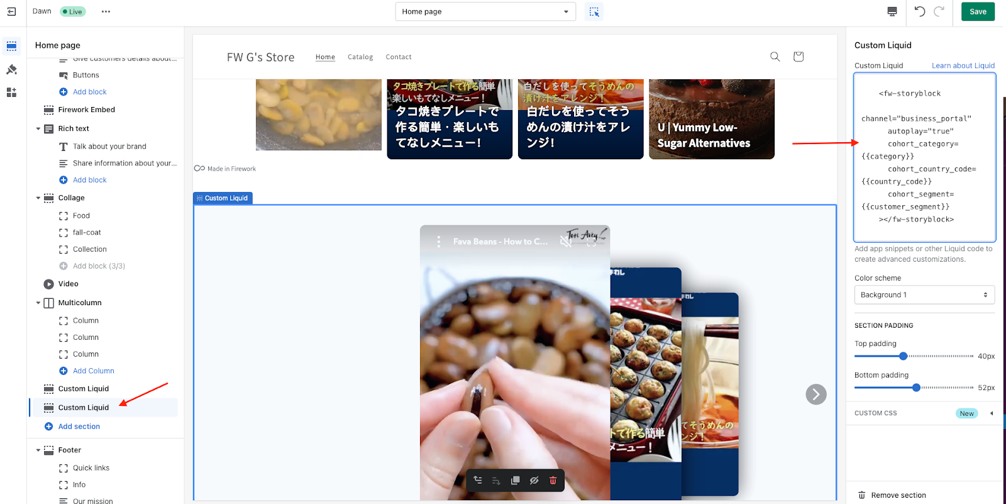Duplicate section from floating toolbar
This screenshot has height=504, width=1006.
516,480
